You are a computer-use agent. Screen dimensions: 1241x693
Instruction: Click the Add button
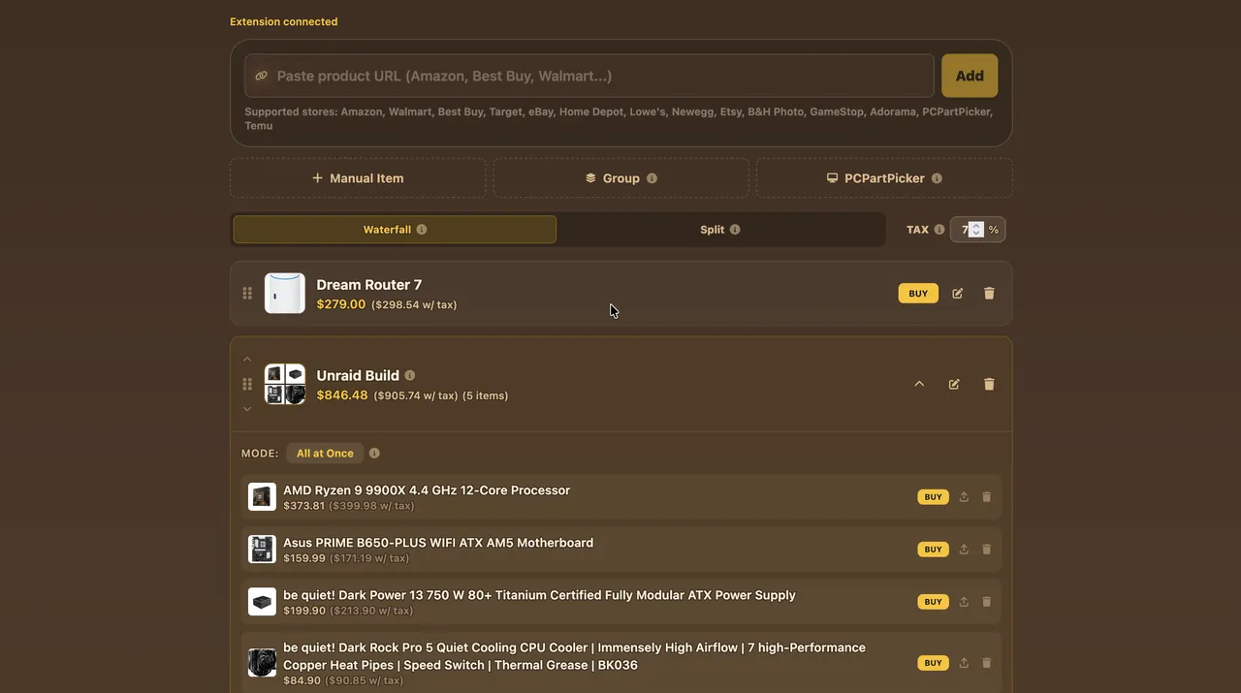(970, 76)
